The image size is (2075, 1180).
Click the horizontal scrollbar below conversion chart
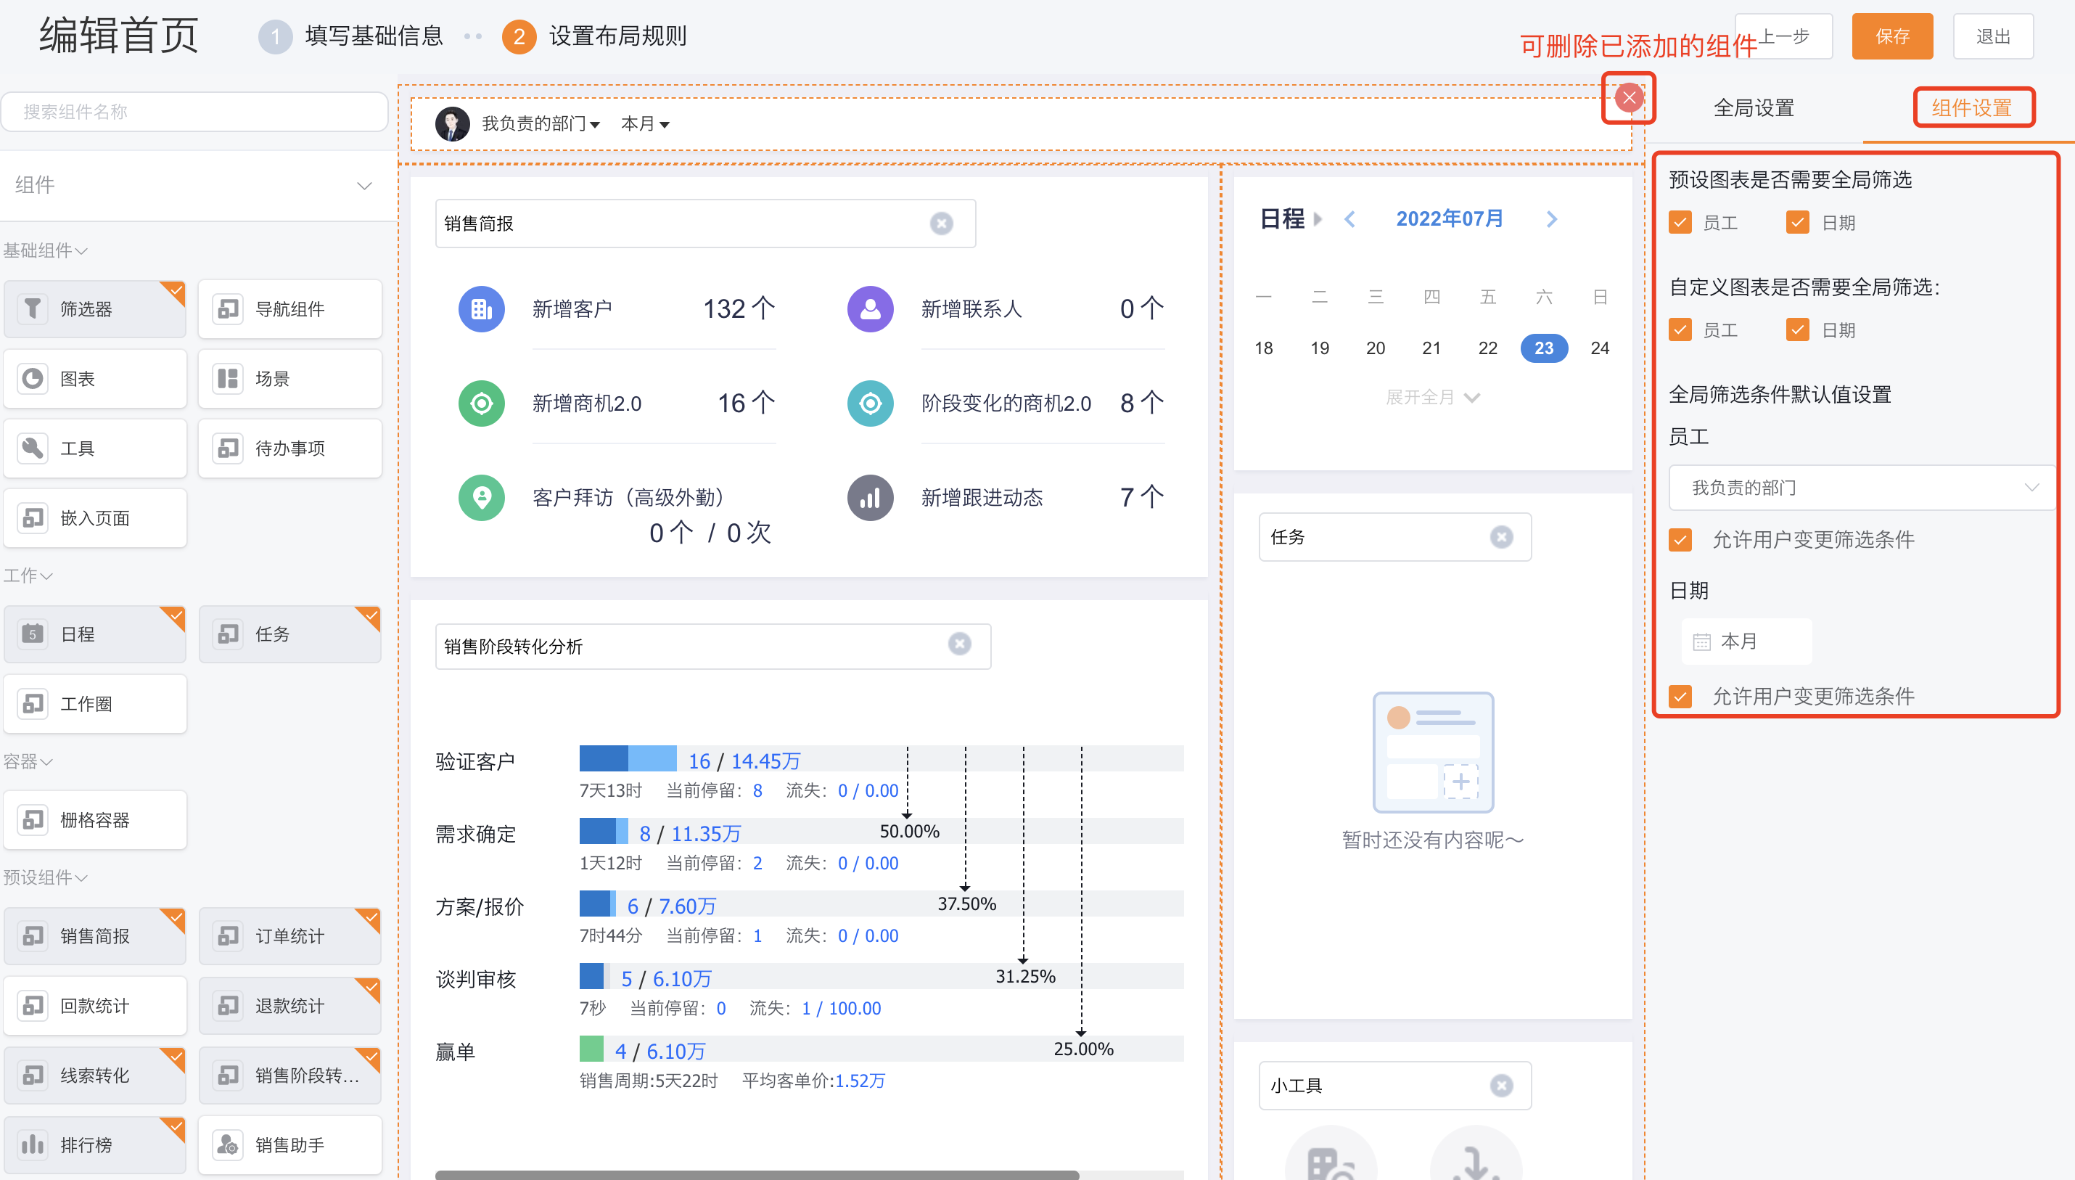point(757,1173)
